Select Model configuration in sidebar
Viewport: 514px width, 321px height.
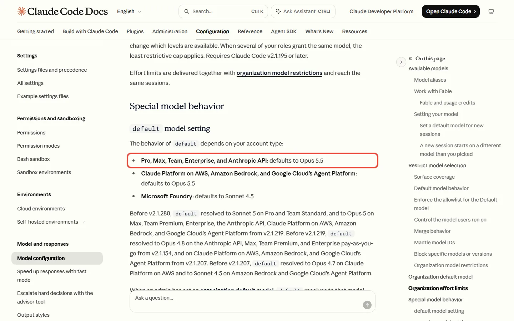(x=57, y=258)
